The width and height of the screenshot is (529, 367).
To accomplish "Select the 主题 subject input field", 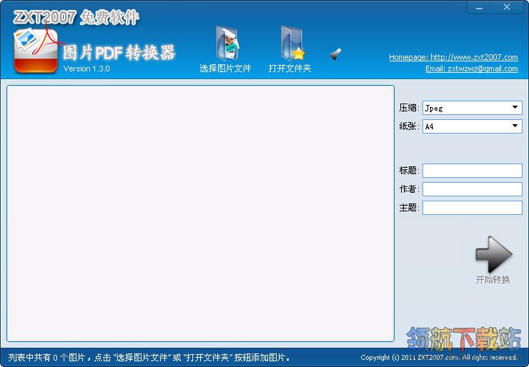I will [x=472, y=208].
